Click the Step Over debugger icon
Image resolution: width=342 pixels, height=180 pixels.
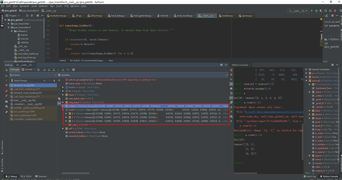click(x=44, y=70)
